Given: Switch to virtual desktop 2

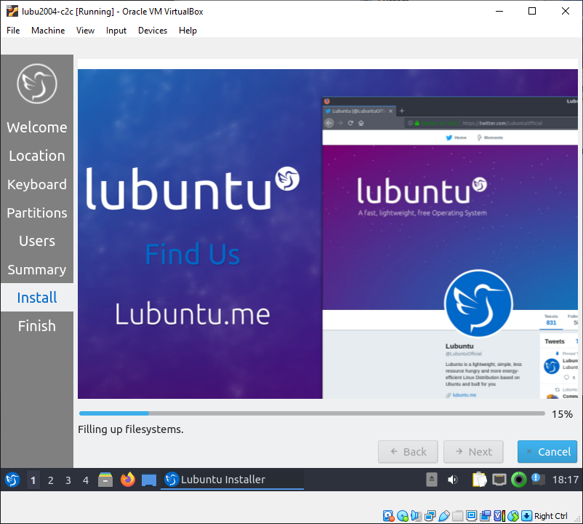Looking at the screenshot, I should [x=51, y=480].
